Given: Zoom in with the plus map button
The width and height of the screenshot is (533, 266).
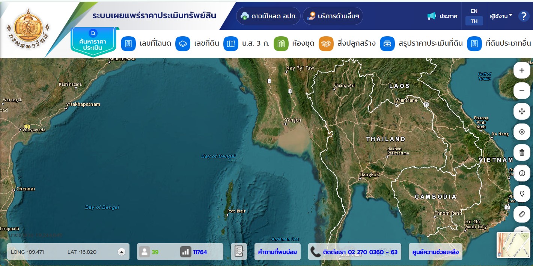Looking at the screenshot, I should pyautogui.click(x=522, y=70).
